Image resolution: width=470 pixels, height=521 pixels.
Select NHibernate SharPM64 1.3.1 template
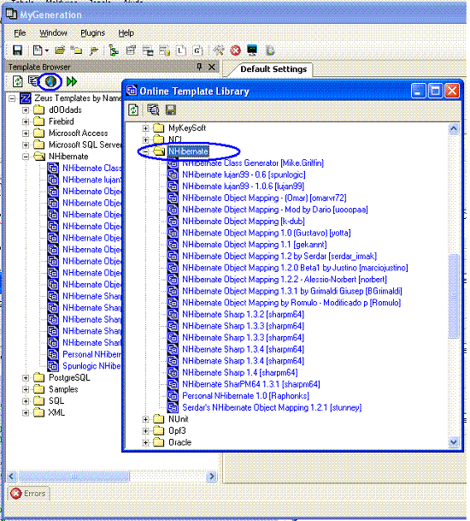[251, 384]
